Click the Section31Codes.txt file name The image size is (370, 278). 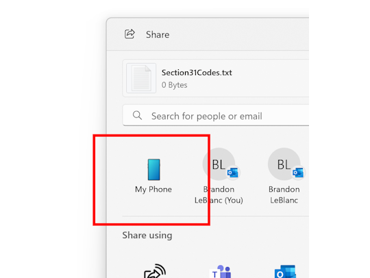coord(197,73)
